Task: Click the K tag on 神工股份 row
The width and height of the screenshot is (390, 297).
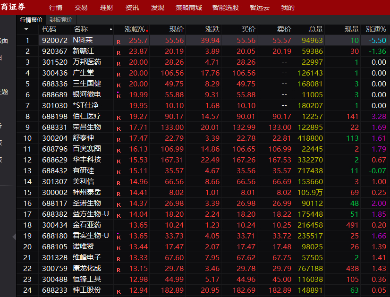Action: (119, 292)
